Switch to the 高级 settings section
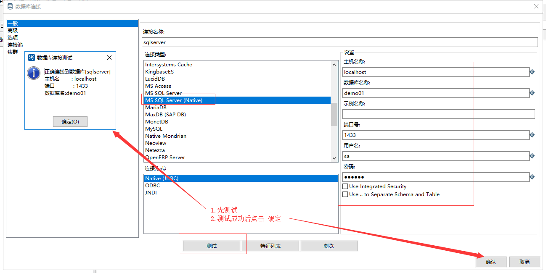Viewport: 546px width, 273px height. [x=13, y=30]
